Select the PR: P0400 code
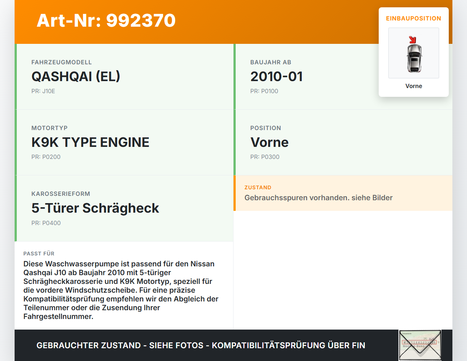Viewport: 467px width, 361px height. pyautogui.click(x=46, y=223)
